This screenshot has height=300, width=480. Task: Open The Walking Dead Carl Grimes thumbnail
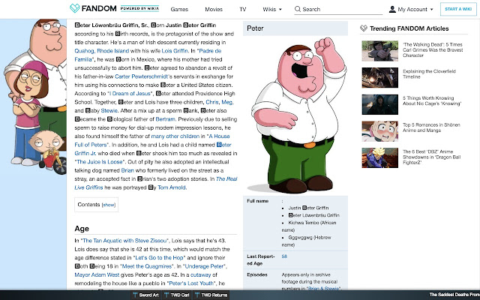pos(380,51)
